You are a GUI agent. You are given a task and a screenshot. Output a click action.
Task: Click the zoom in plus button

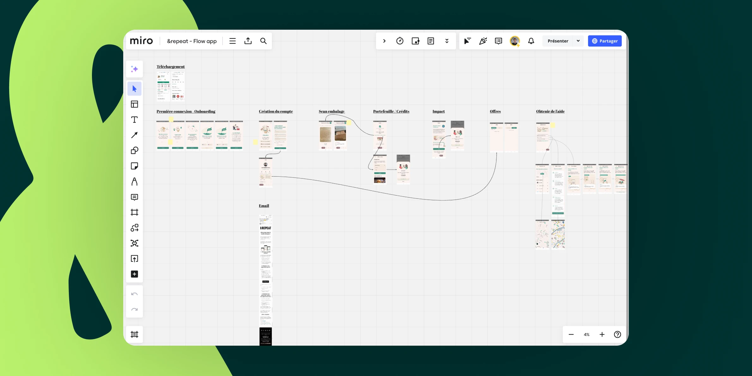(602, 335)
